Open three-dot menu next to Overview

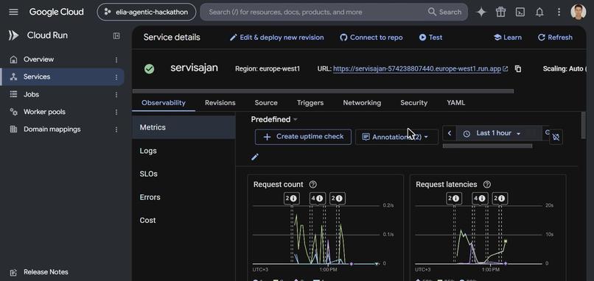tap(116, 60)
